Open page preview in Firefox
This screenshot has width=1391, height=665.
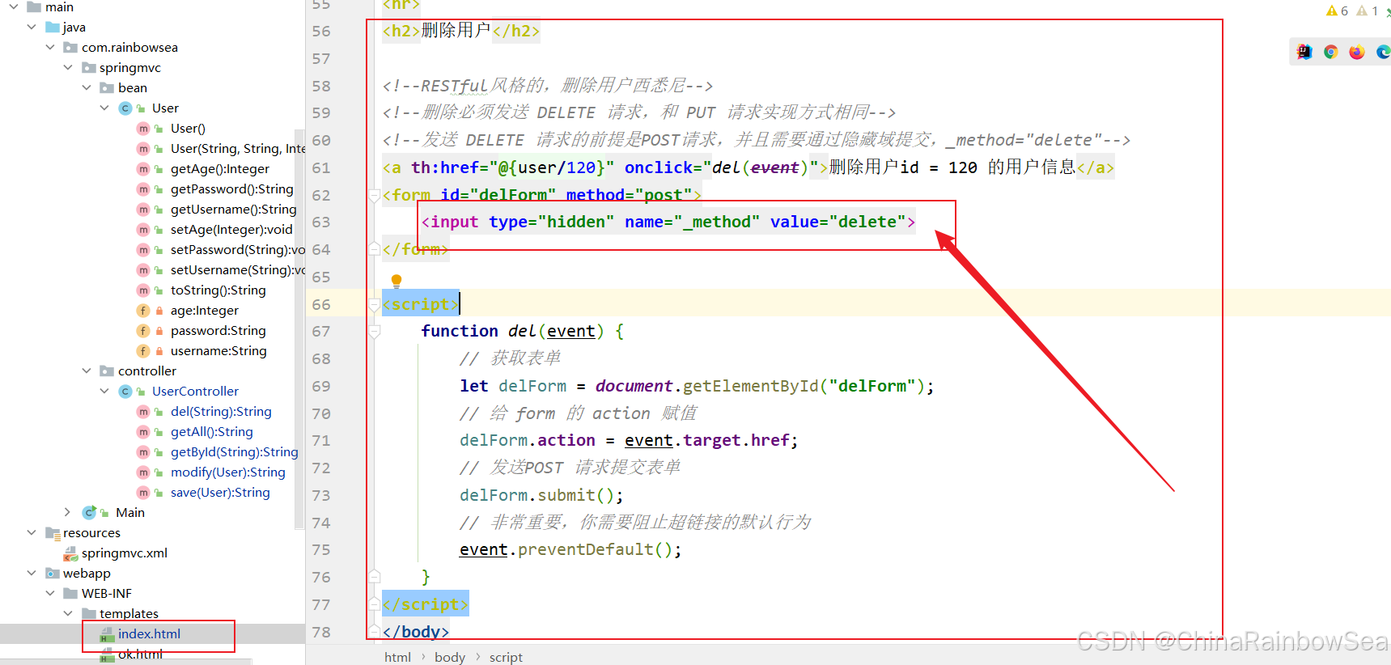(x=1357, y=52)
